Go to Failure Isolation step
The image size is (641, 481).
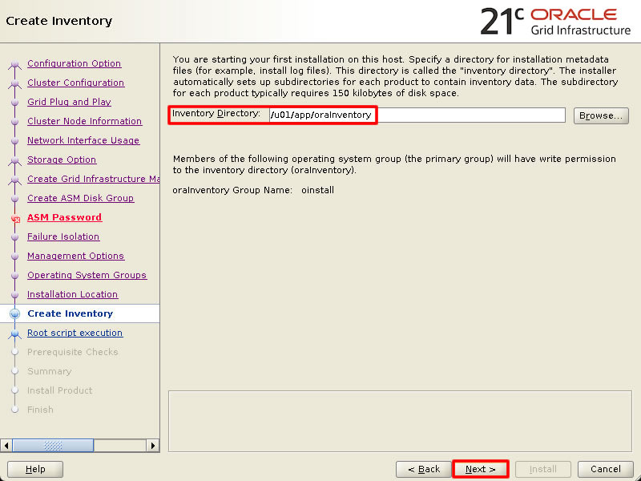tap(63, 236)
